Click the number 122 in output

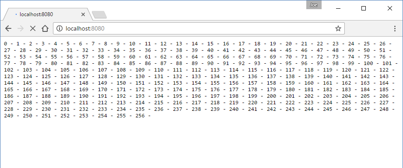[x=384, y=70]
